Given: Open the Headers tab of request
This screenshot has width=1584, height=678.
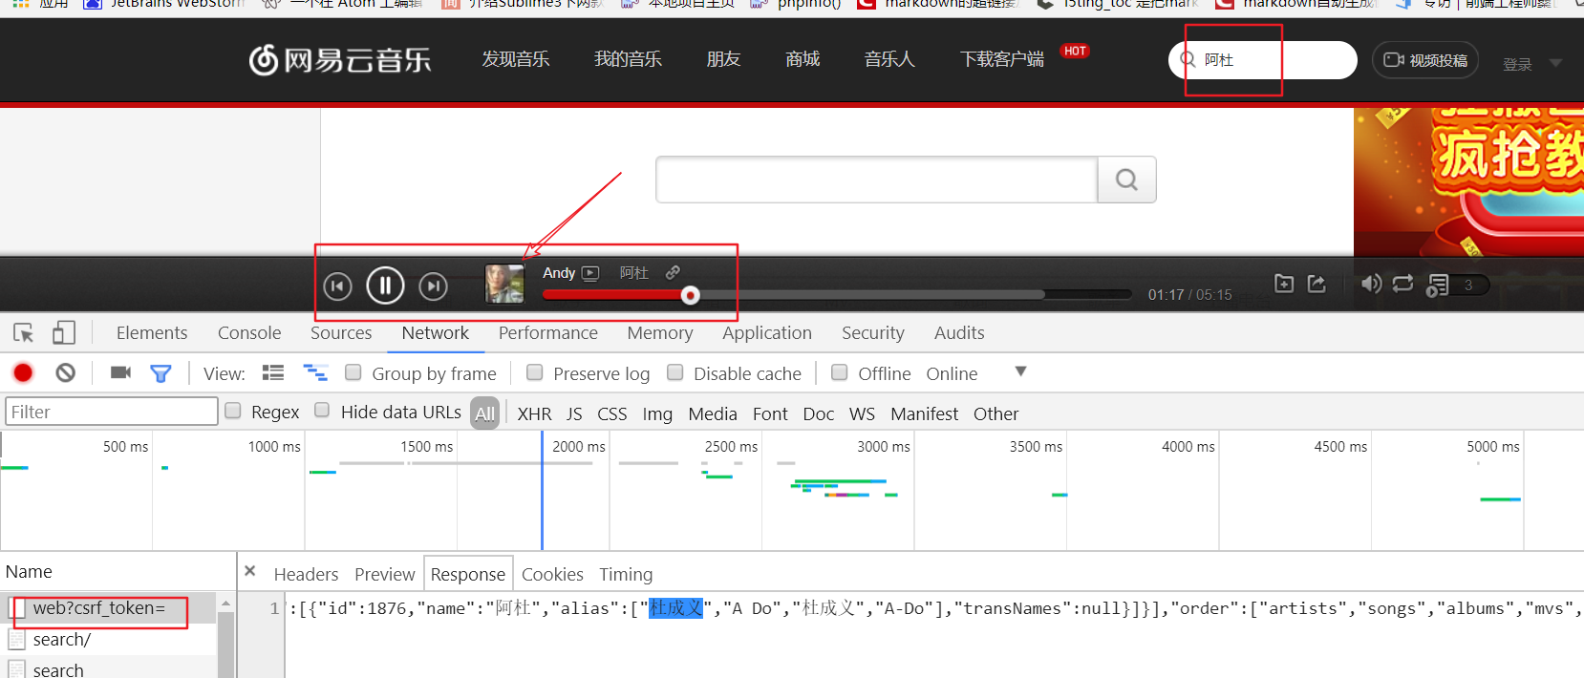Looking at the screenshot, I should [x=306, y=574].
